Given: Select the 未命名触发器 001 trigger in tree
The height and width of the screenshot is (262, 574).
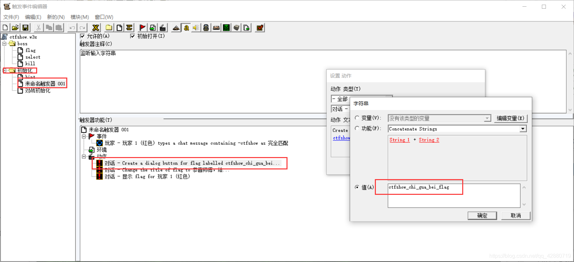Looking at the screenshot, I should (45, 84).
